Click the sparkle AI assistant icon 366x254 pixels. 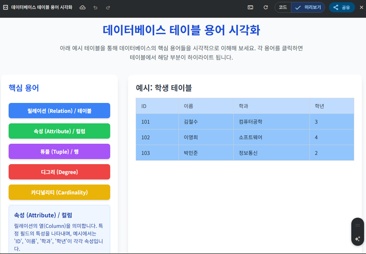tap(358, 238)
